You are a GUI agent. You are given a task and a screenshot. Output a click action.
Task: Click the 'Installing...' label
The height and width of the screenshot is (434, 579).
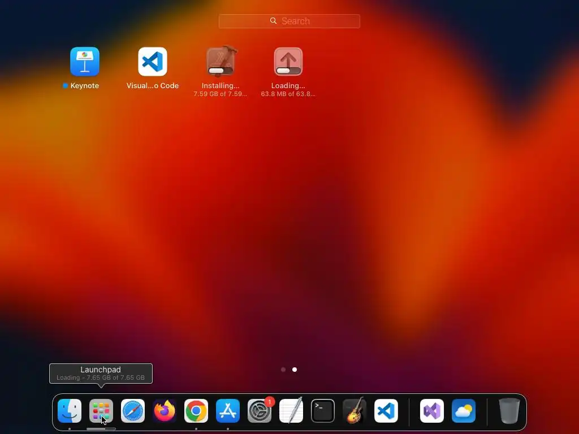[x=221, y=86]
